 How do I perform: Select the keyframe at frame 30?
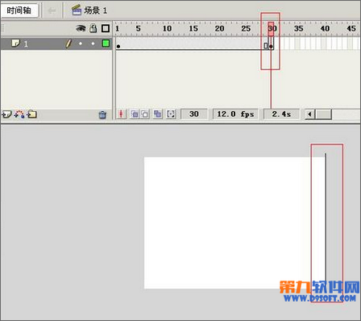(271, 47)
